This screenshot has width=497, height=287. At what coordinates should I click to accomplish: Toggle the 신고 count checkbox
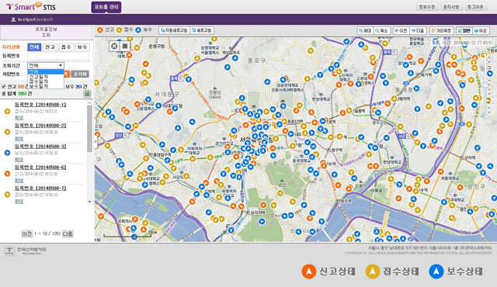click(x=3, y=86)
